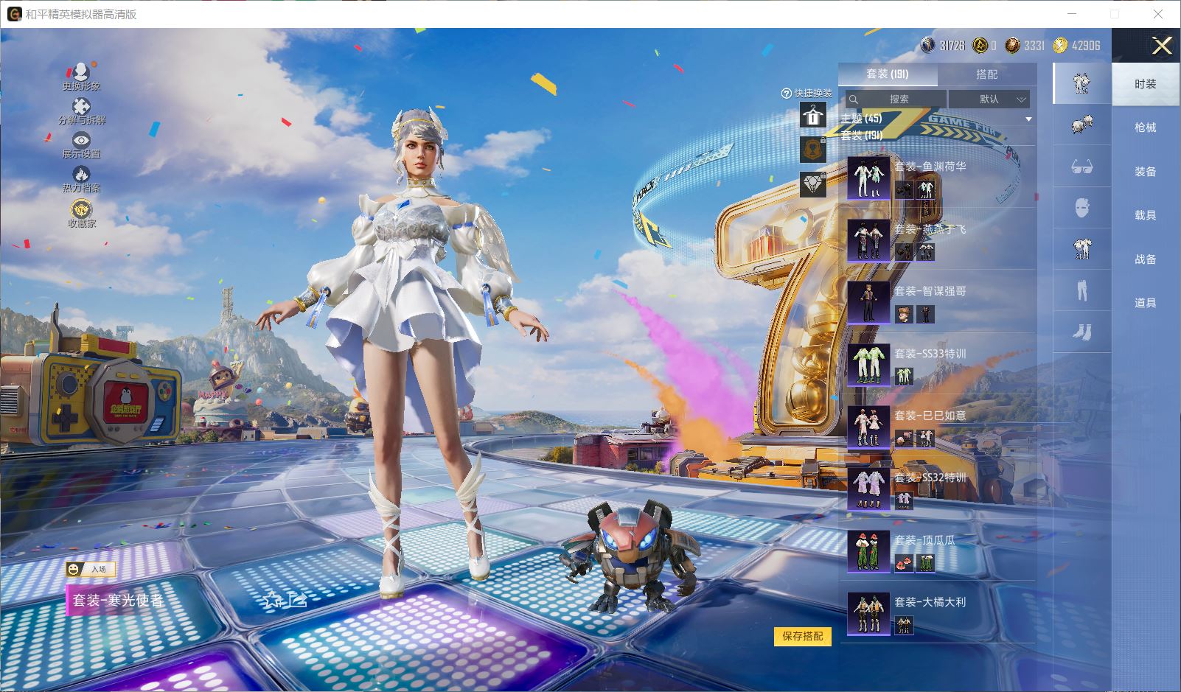1181x692 pixels.
Task: Click the clothing piece icon under 套装-SS32特训
Action: coord(904,501)
